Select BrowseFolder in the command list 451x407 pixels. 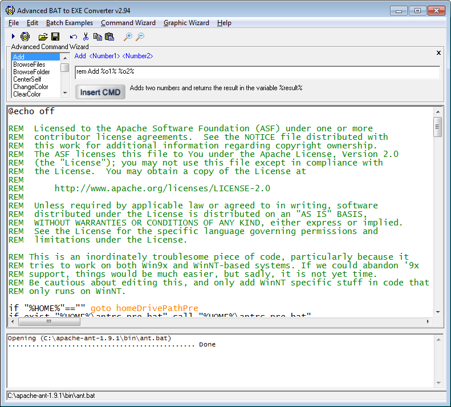[x=32, y=72]
